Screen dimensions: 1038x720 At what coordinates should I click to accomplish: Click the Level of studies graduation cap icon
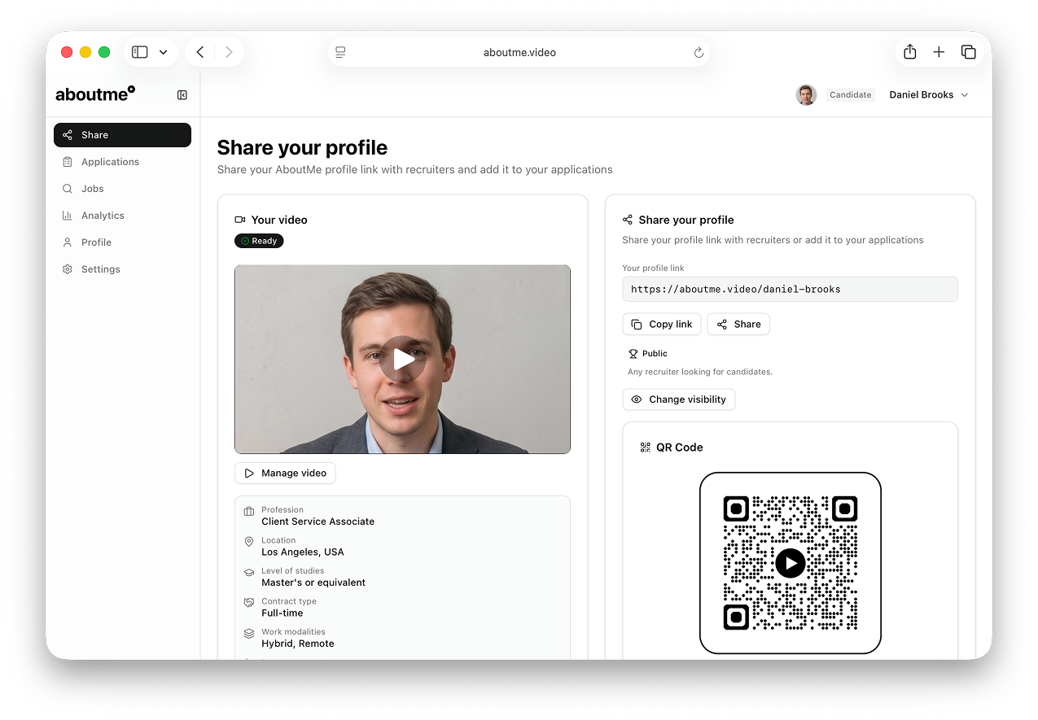point(249,573)
